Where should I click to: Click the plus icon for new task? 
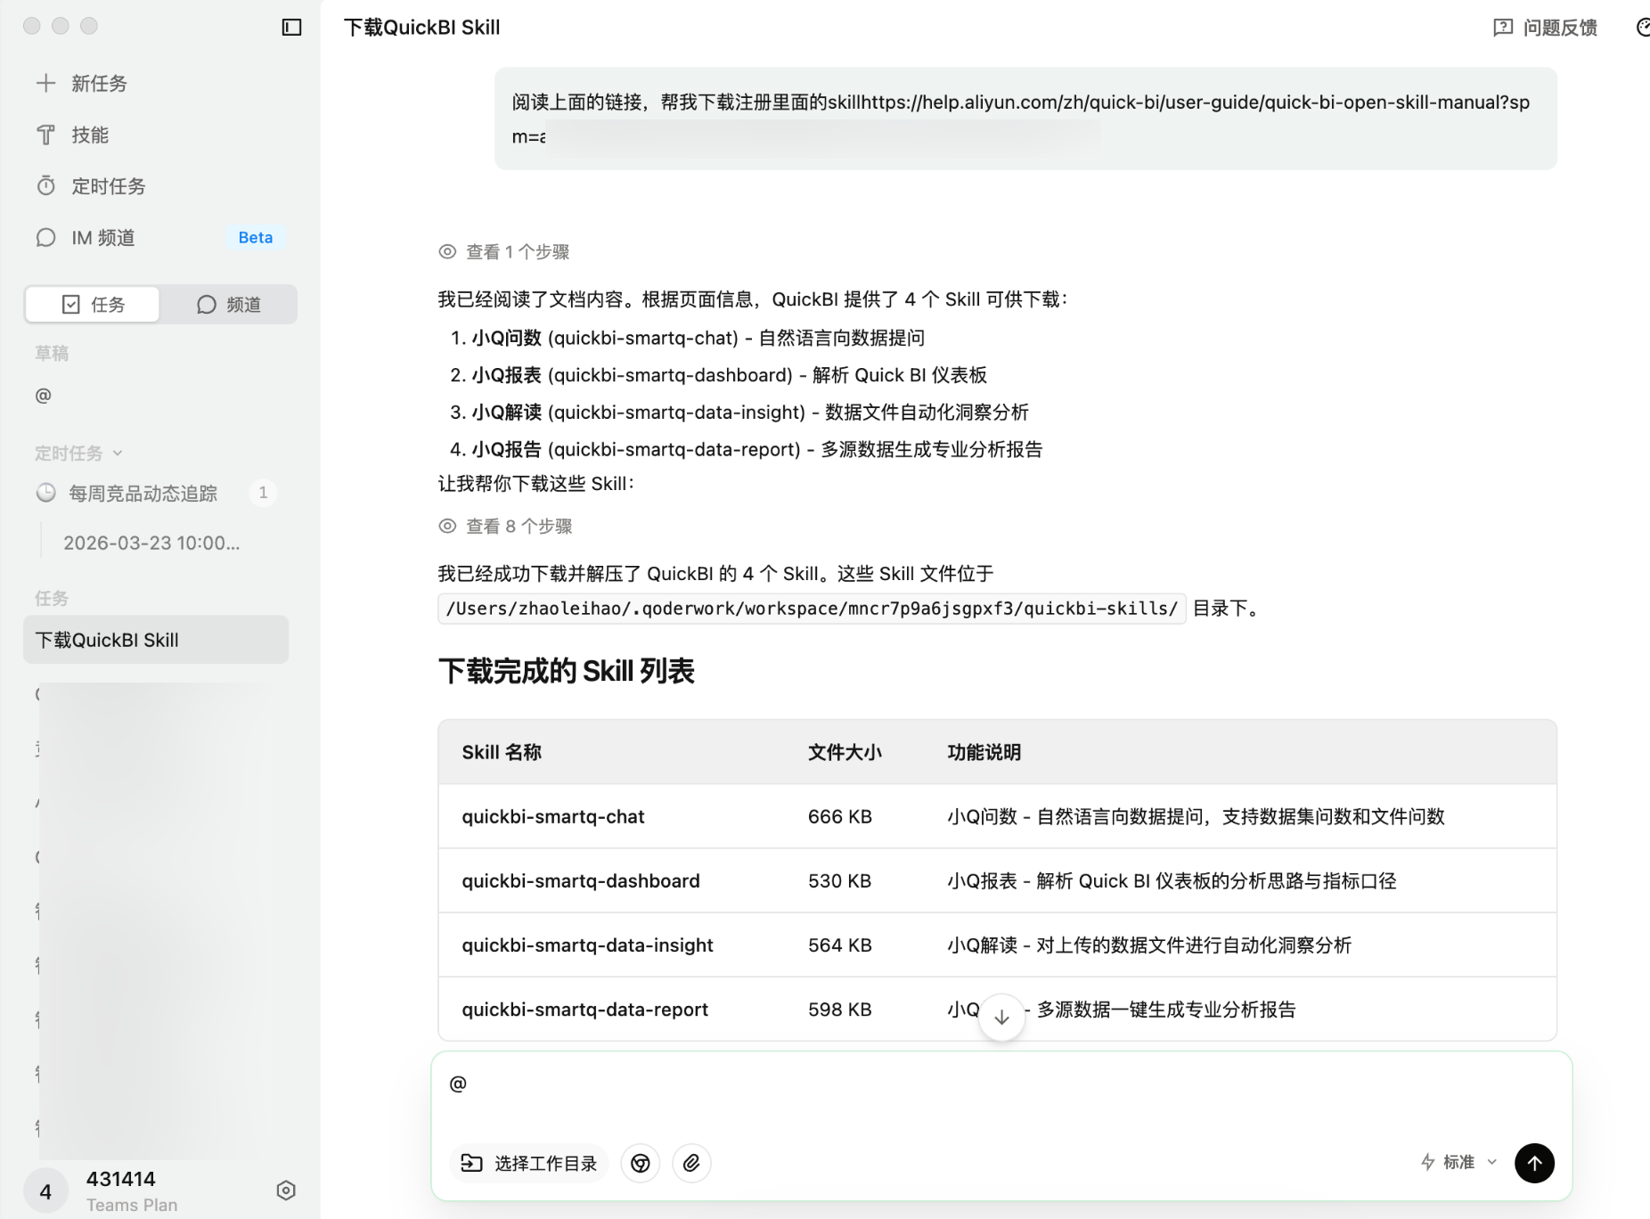(x=45, y=84)
